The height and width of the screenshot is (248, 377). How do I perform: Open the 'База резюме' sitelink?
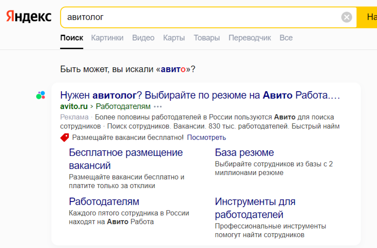(244, 152)
